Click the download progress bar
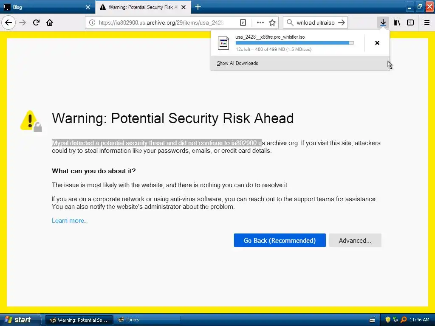435x326 pixels. coord(295,43)
